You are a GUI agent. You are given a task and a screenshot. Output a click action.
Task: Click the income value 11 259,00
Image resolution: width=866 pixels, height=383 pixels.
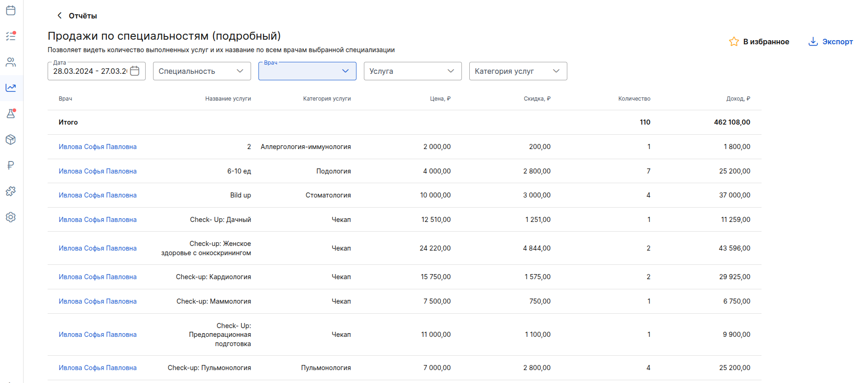click(x=736, y=220)
